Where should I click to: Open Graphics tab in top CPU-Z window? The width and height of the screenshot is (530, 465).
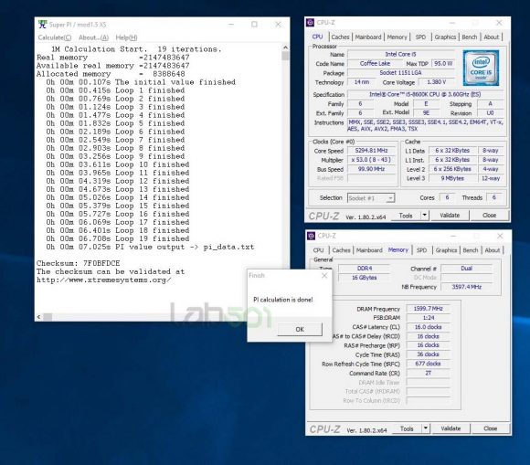coord(445,37)
